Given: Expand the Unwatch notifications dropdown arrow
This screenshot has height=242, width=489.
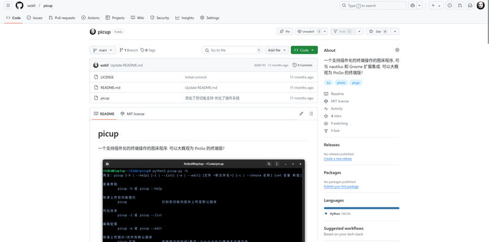Looking at the screenshot, I should [325, 32].
